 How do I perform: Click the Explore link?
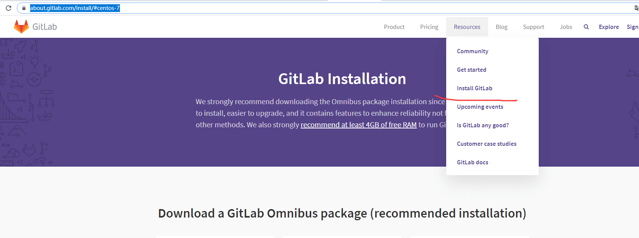609,27
